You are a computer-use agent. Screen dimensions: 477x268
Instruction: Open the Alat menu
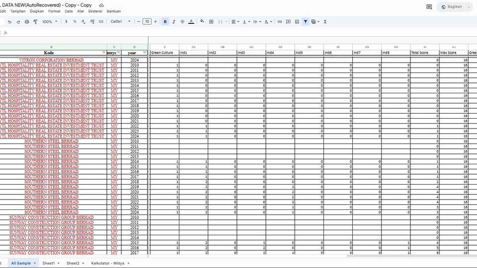[80, 11]
